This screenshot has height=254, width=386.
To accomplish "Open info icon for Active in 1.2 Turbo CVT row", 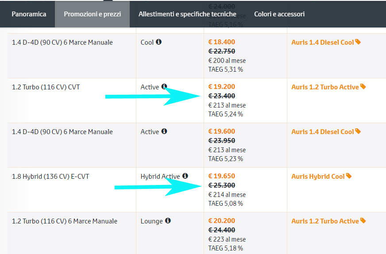I will coord(164,87).
